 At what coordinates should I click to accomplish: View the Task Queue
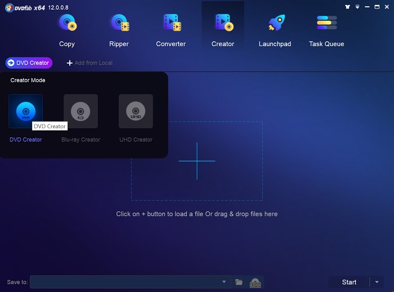click(x=326, y=30)
